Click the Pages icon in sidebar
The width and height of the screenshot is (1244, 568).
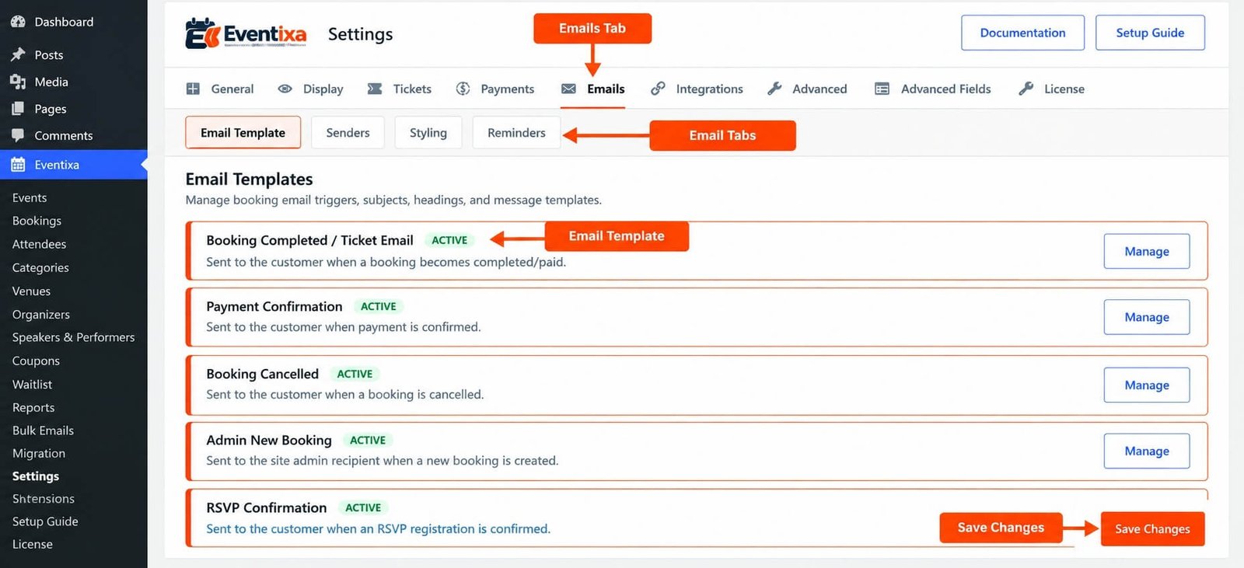point(18,109)
